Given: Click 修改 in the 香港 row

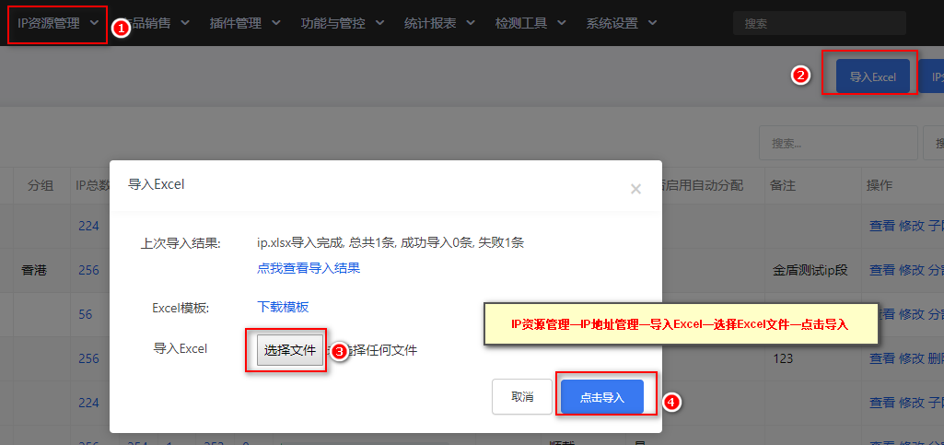Looking at the screenshot, I should [x=912, y=270].
